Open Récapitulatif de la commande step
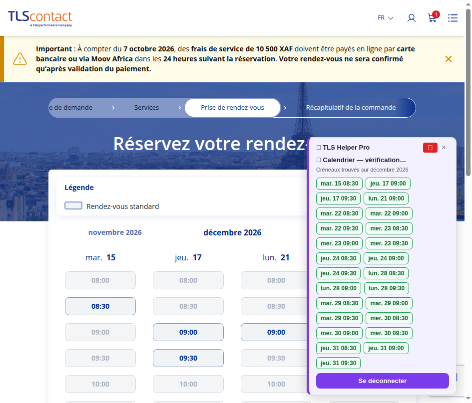472x403 pixels. (351, 108)
